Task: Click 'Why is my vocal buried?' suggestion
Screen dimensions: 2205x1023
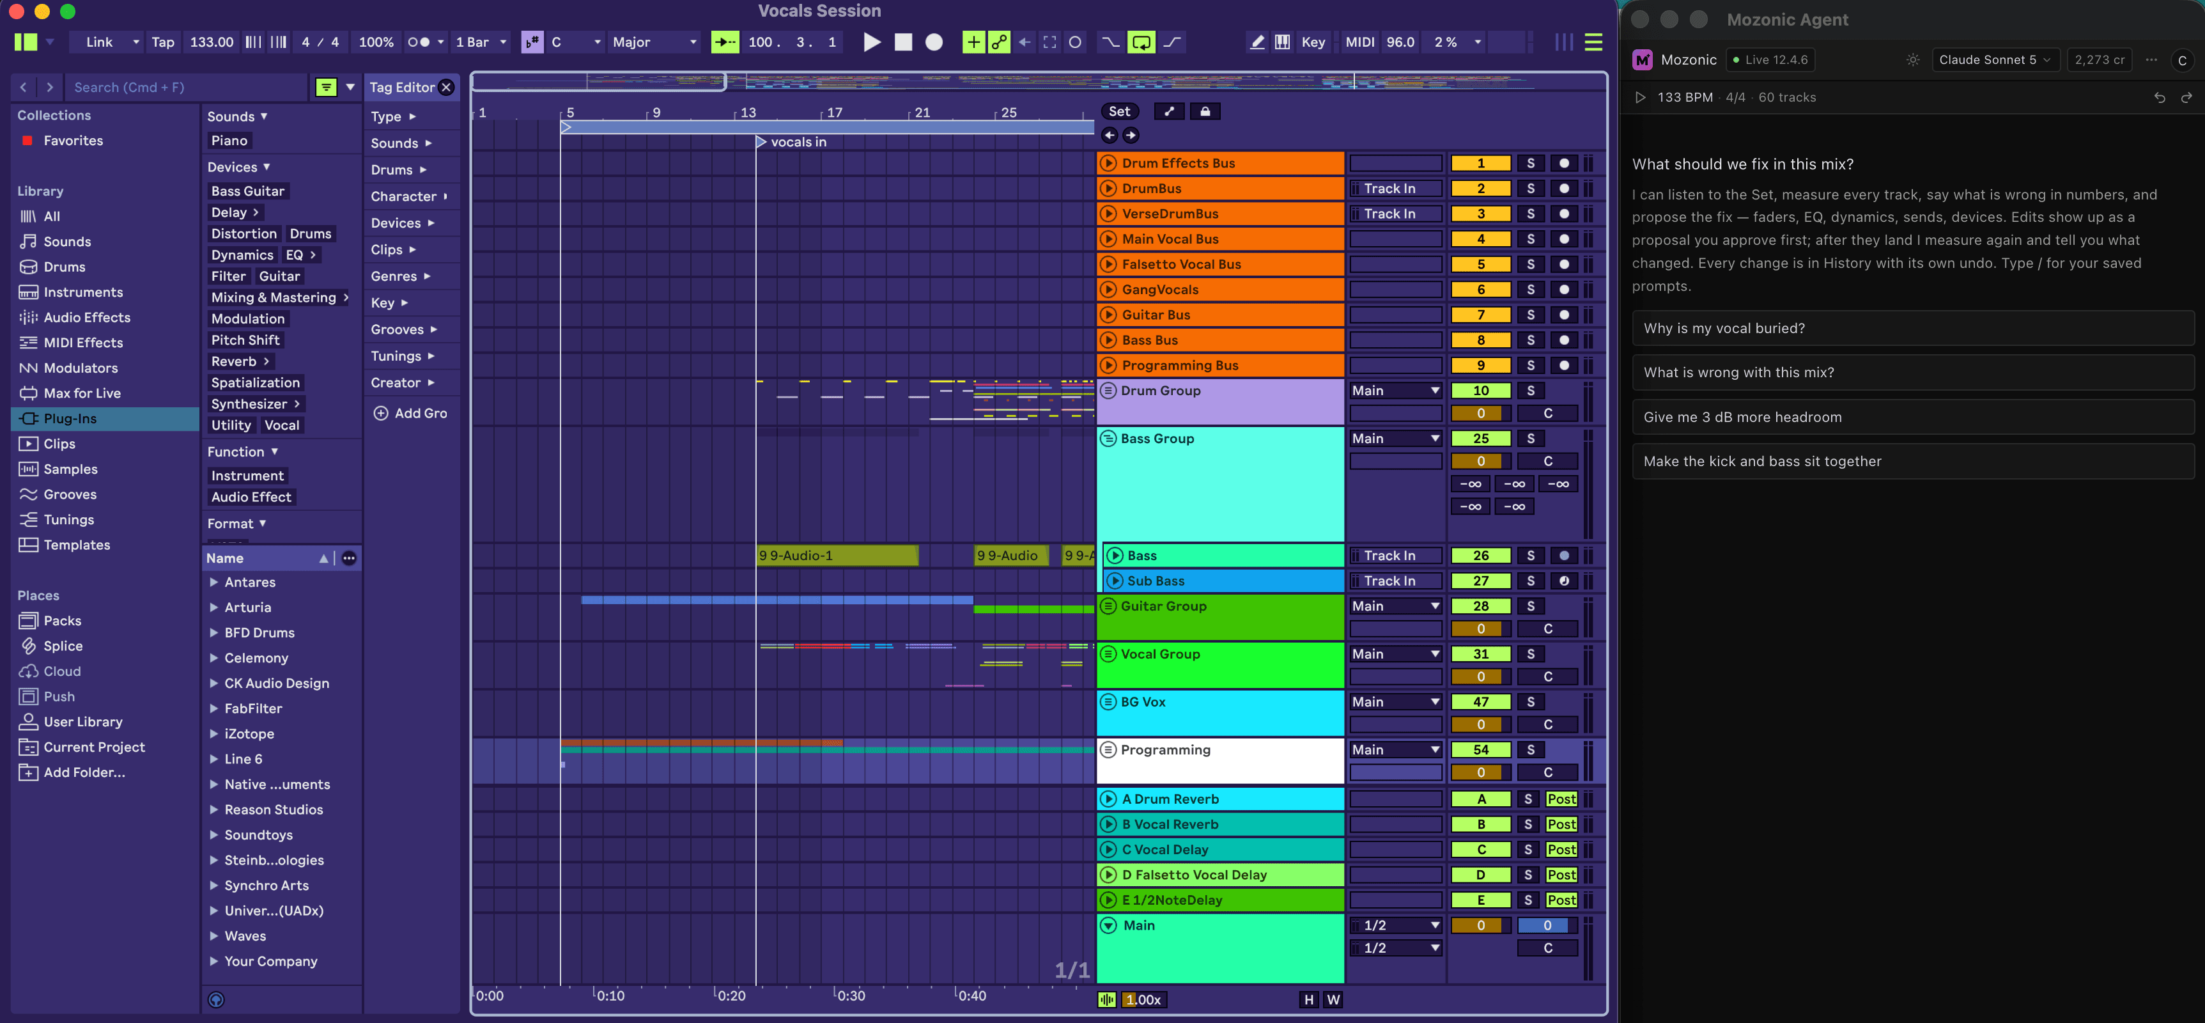Action: pos(1913,329)
